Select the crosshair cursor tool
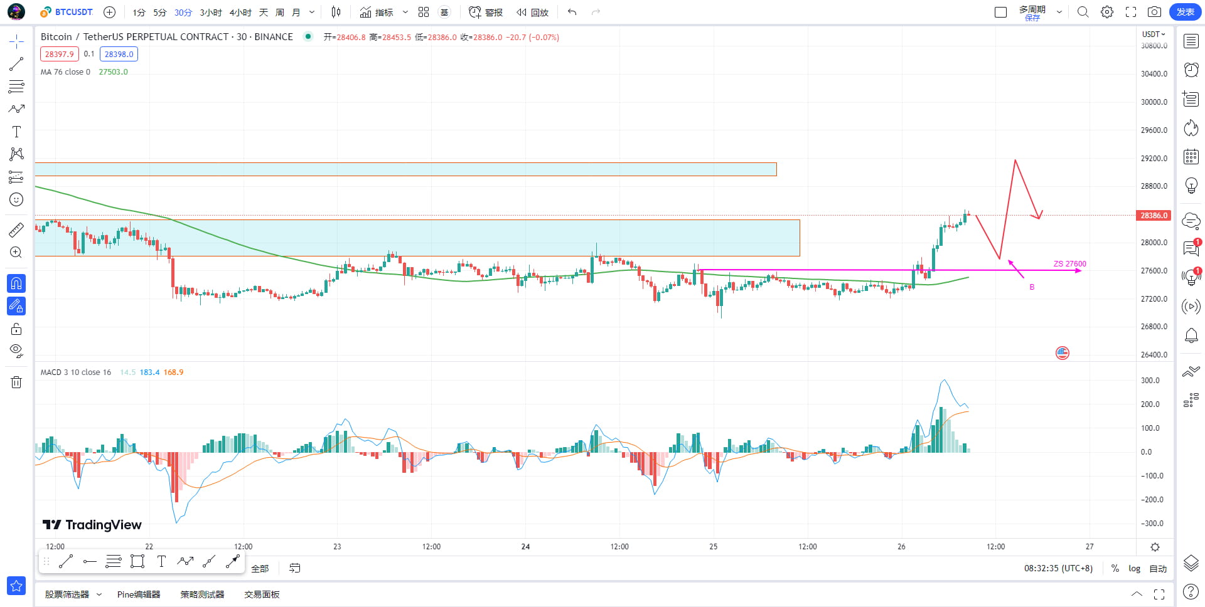 point(16,42)
